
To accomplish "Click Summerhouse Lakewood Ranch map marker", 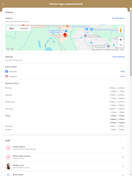I will (x=86, y=36).
